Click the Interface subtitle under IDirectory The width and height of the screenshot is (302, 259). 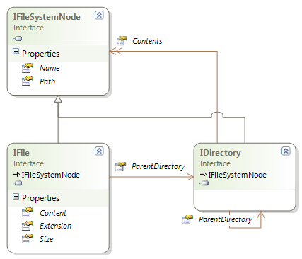pyautogui.click(x=215, y=163)
